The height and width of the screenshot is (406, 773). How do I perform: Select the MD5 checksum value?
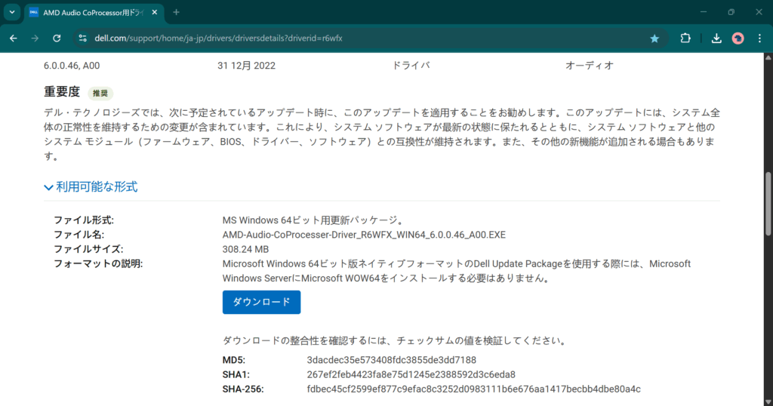[392, 360]
